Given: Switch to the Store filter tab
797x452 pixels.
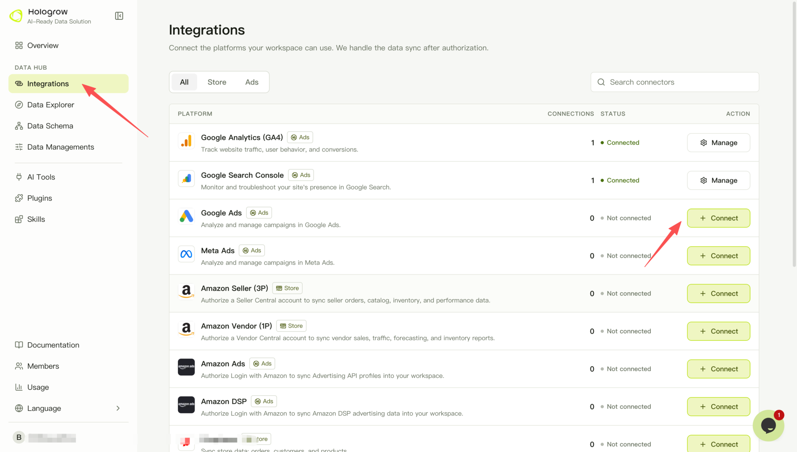Looking at the screenshot, I should coord(217,82).
